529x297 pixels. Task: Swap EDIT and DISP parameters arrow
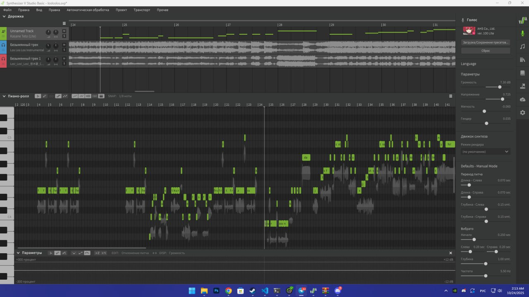point(155,253)
